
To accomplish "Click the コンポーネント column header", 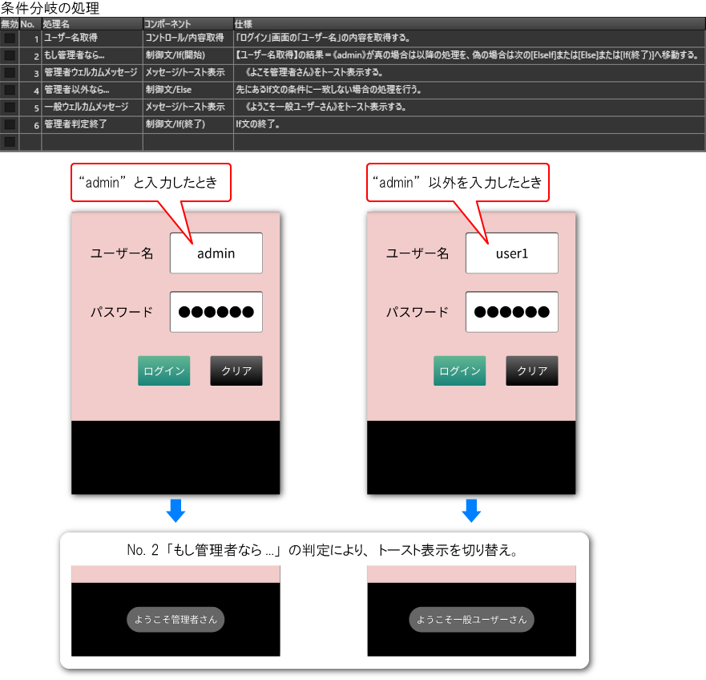I will [188, 24].
